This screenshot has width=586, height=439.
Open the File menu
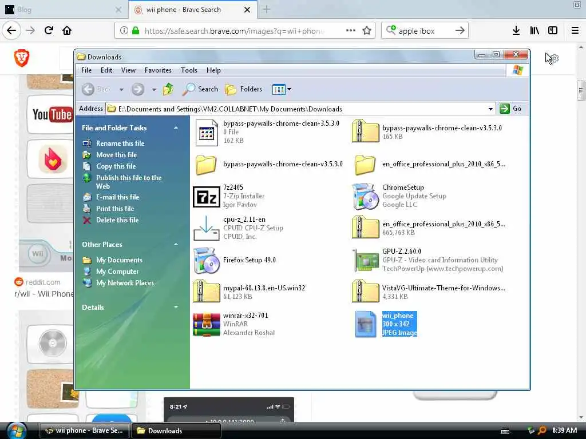[86, 70]
